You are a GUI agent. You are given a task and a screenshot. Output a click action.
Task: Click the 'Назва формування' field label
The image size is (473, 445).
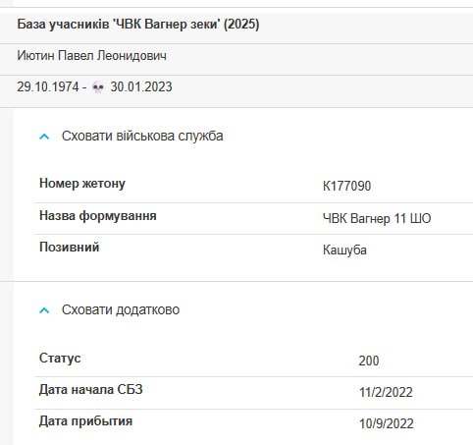[98, 216]
